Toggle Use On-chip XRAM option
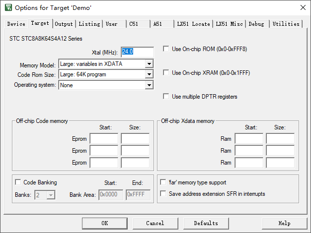Viewport: 311px width, 233px height. point(166,73)
